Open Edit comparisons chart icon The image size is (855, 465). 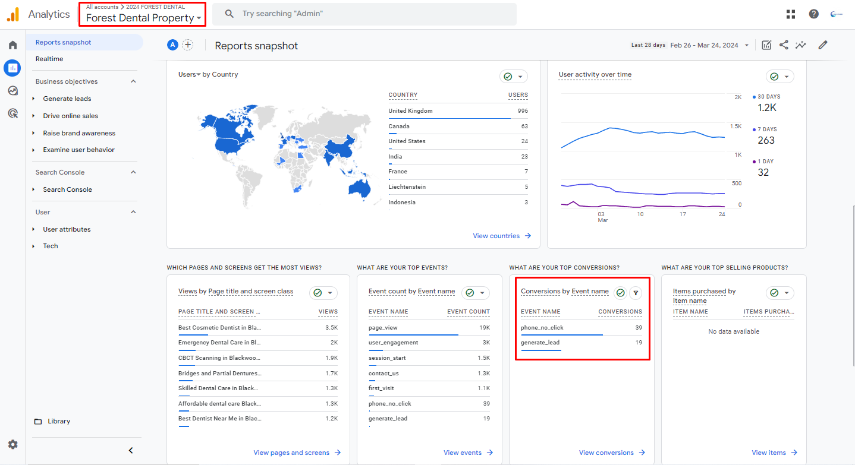pos(767,45)
